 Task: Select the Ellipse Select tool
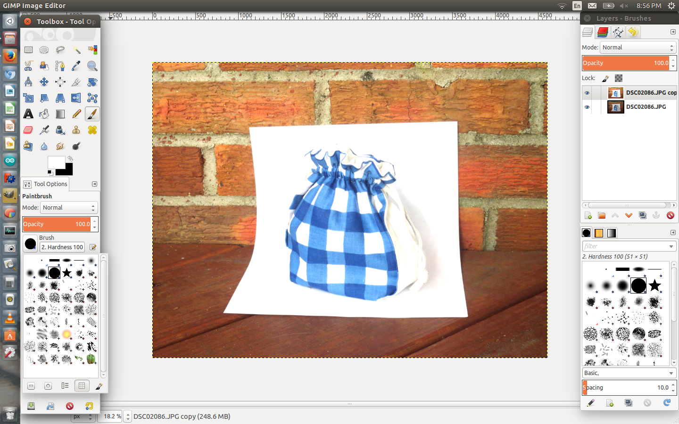(44, 50)
